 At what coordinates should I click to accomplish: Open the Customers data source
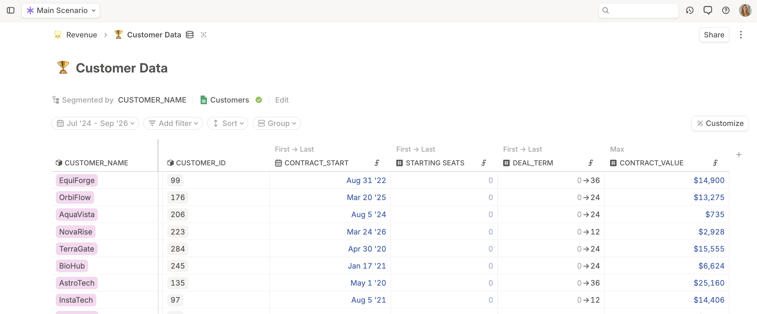(225, 100)
